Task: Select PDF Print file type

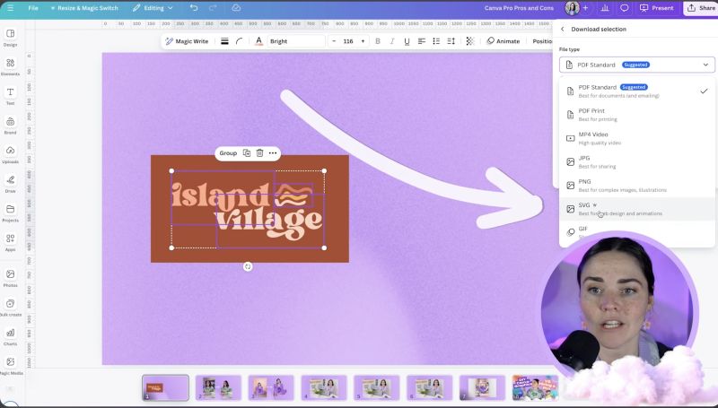Action: [x=636, y=115]
